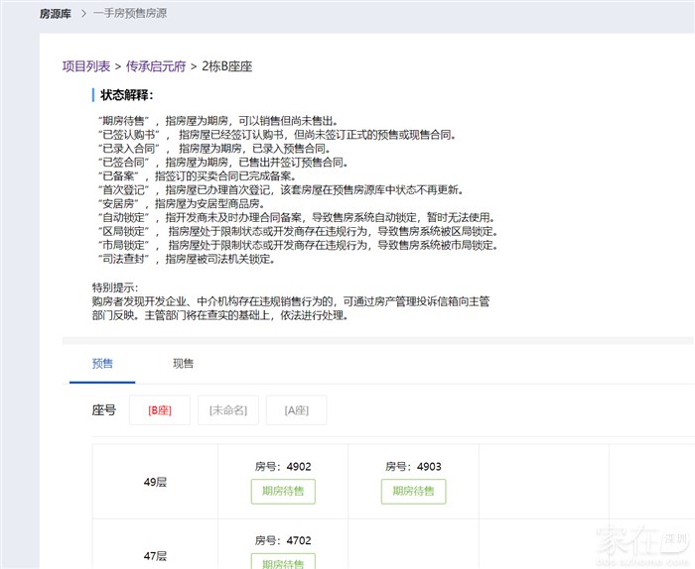The width and height of the screenshot is (695, 569).
Task: Click the 房源库 breadcrumb at top
Action: pos(56,15)
